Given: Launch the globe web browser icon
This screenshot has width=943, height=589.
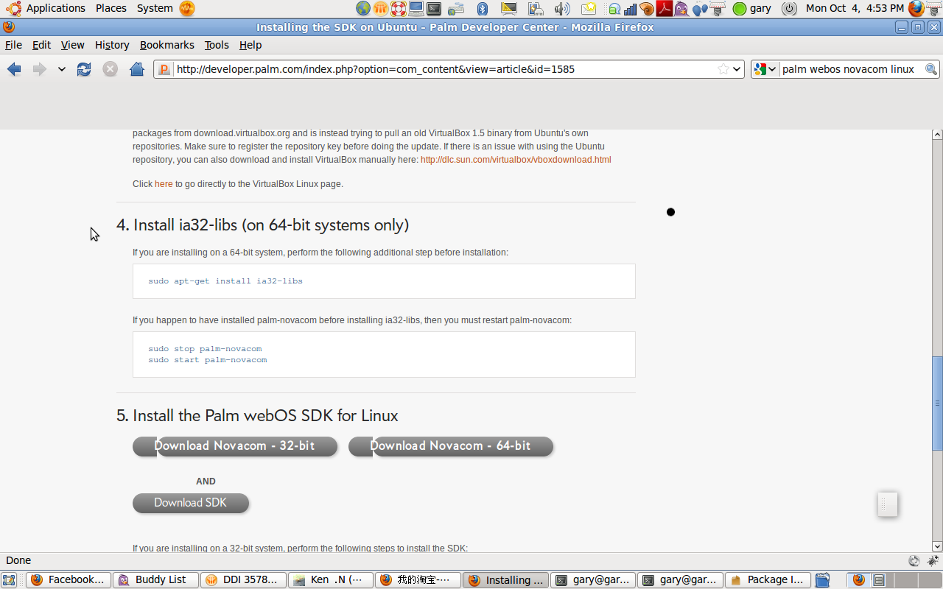Looking at the screenshot, I should (363, 9).
